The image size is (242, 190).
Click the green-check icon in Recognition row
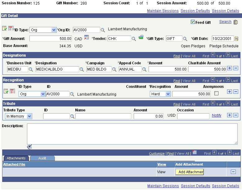click(6, 91)
